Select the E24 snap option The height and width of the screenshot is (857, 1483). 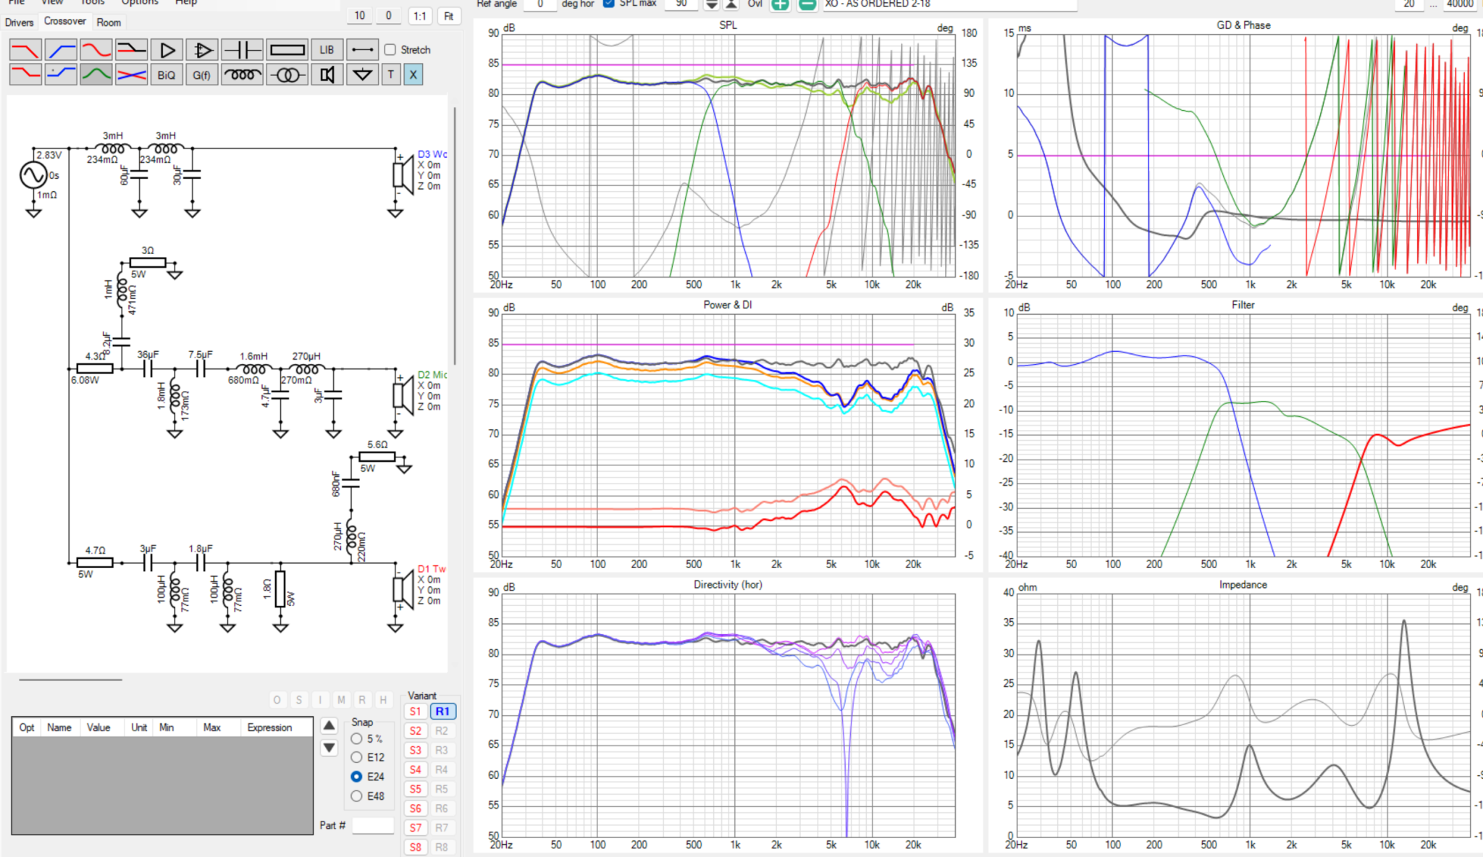click(x=356, y=777)
